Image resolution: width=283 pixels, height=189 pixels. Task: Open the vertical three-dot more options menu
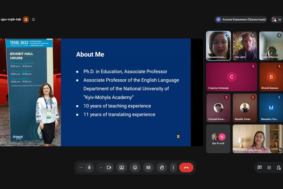[x=173, y=168]
